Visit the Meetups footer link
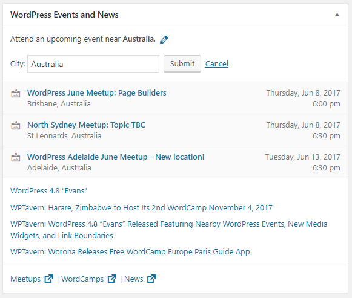This screenshot has width=352, height=298. click(x=25, y=279)
